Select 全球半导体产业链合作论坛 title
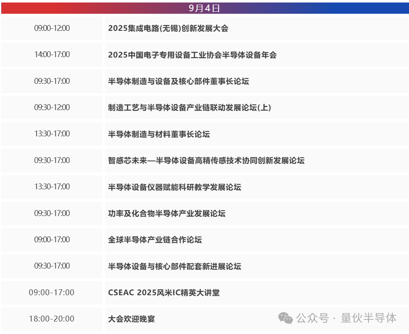Screen dimensions: 409x334 pyautogui.click(x=155, y=239)
